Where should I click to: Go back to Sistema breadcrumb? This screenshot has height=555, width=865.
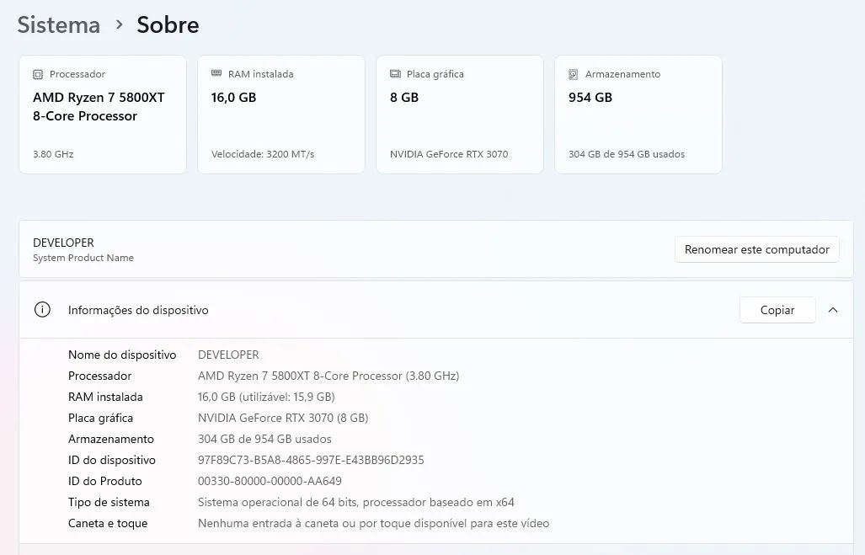(58, 24)
